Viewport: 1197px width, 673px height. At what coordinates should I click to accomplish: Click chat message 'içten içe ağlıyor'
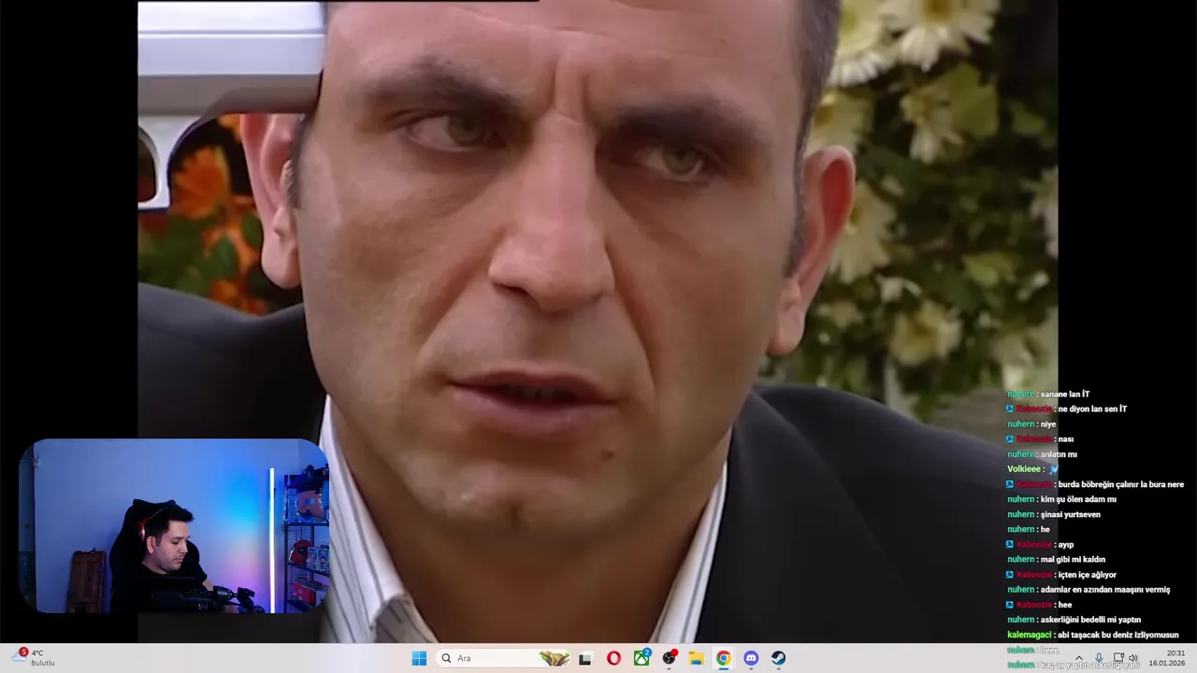[1087, 575]
